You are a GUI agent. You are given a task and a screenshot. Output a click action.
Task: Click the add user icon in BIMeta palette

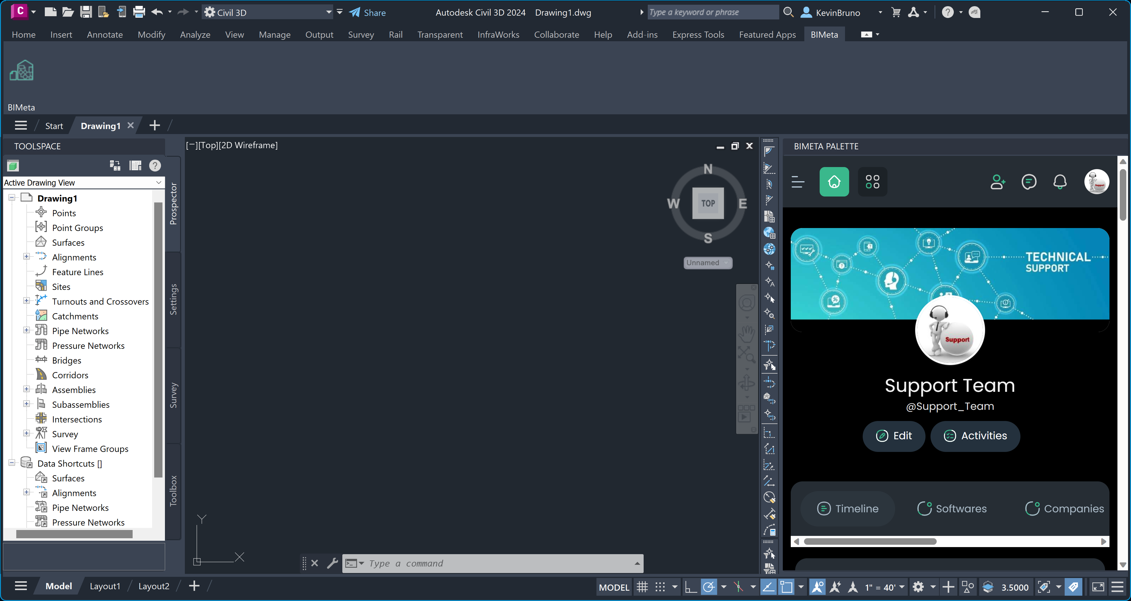[998, 181]
